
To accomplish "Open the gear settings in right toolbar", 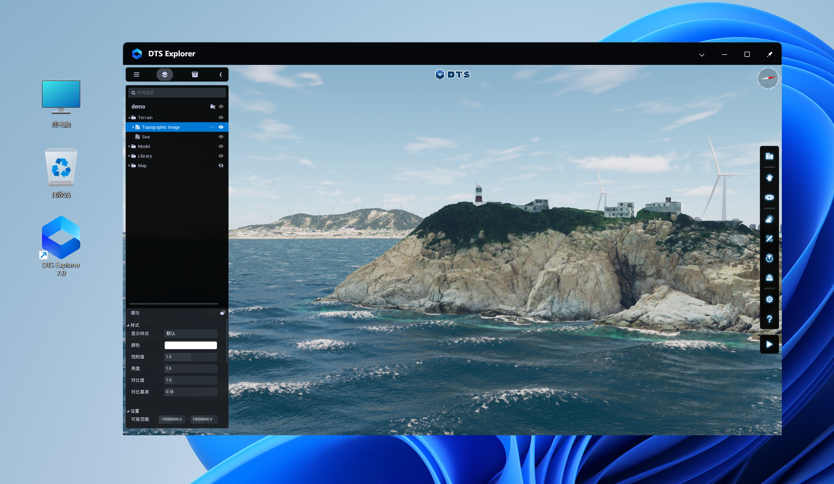I will point(769,299).
